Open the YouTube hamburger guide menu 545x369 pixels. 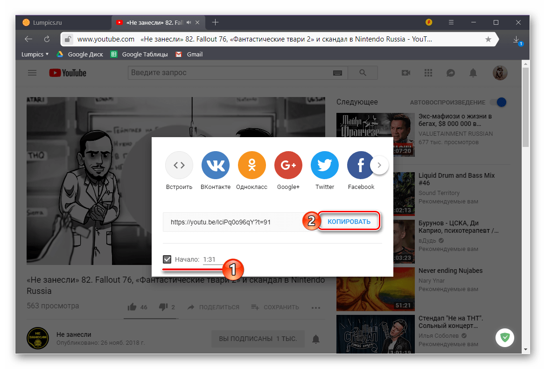pyautogui.click(x=32, y=73)
